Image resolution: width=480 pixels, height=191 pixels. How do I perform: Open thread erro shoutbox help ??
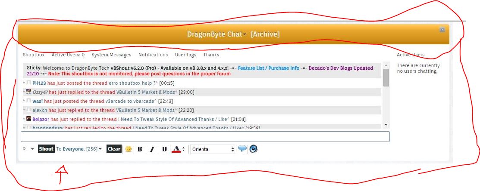point(132,83)
